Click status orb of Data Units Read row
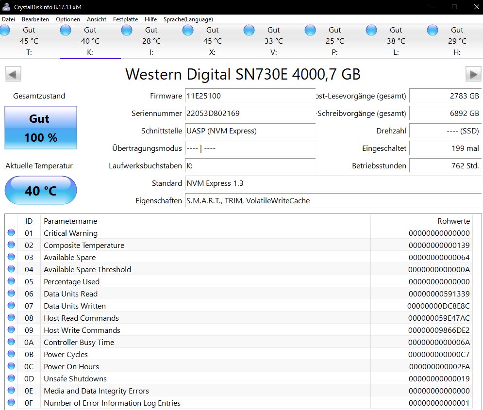Viewport: 483px width, 410px height. click(11, 294)
